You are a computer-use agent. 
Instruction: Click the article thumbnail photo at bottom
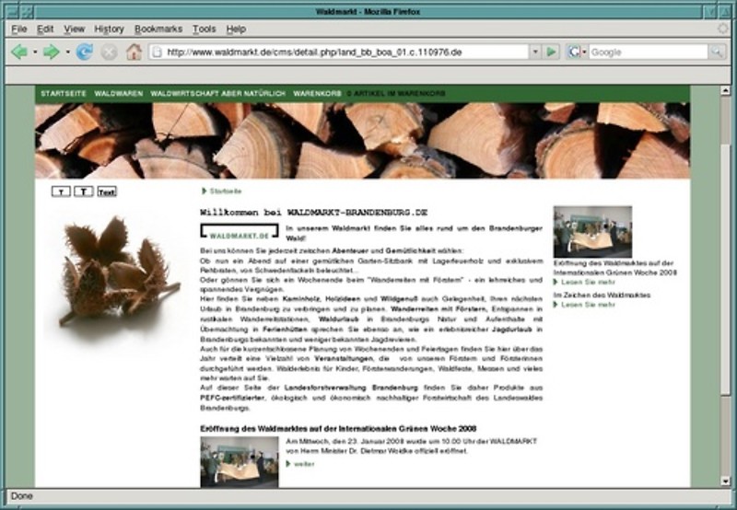click(x=240, y=462)
